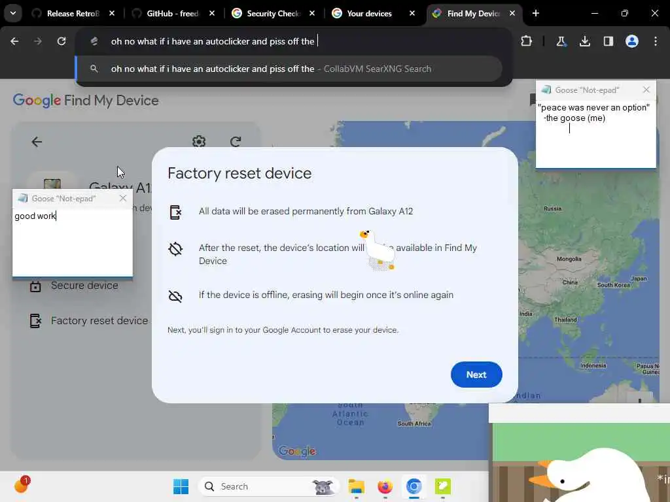Toggle the browser side panel icon
Image resolution: width=670 pixels, height=502 pixels.
(608, 41)
